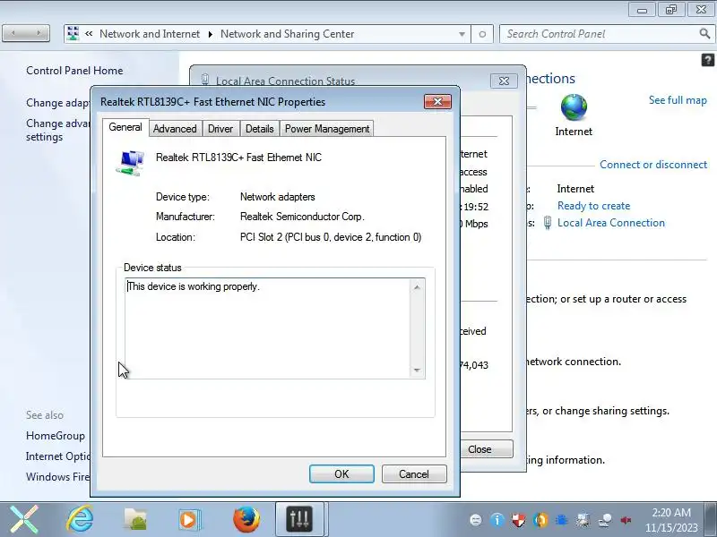Screen dimensions: 717x537
Task: Click the Search Control Panel field
Action: (599, 34)
